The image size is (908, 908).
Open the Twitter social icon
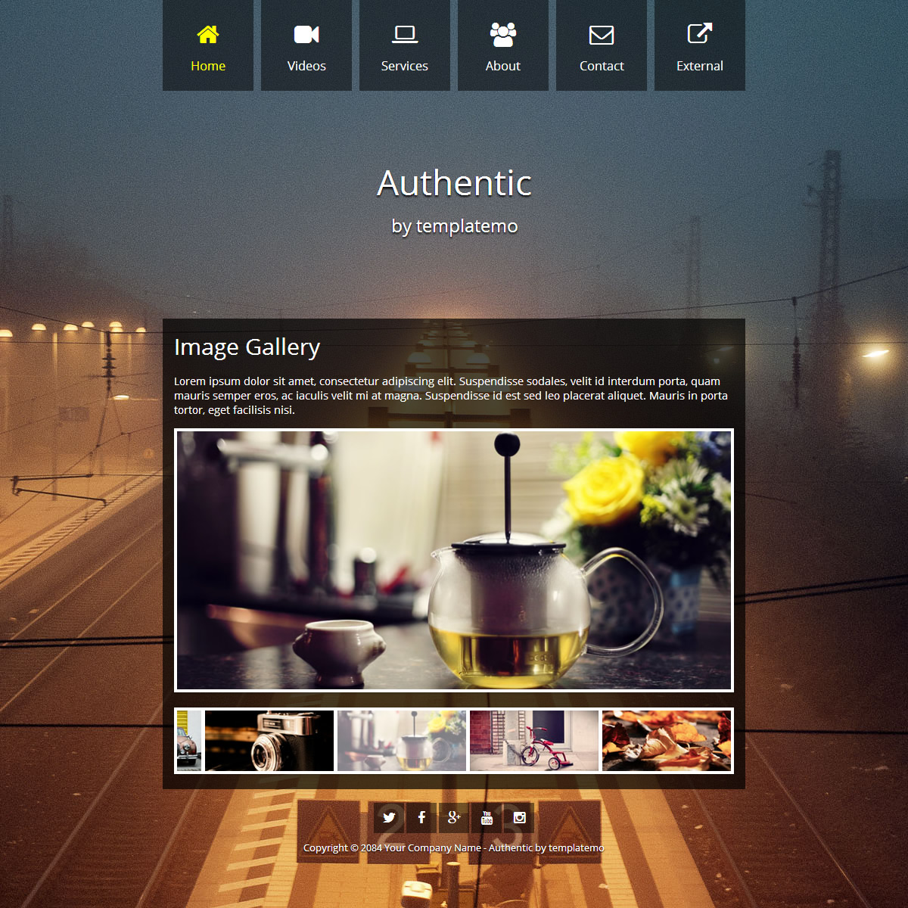[389, 817]
